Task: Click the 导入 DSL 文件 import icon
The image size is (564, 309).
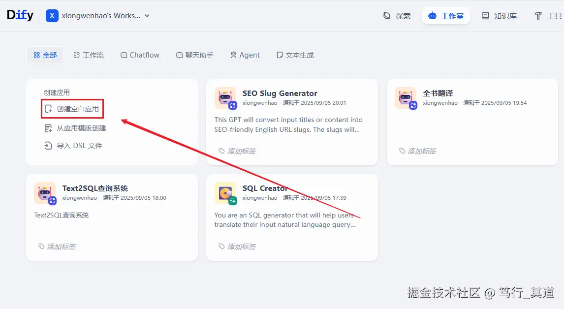Action: click(48, 146)
